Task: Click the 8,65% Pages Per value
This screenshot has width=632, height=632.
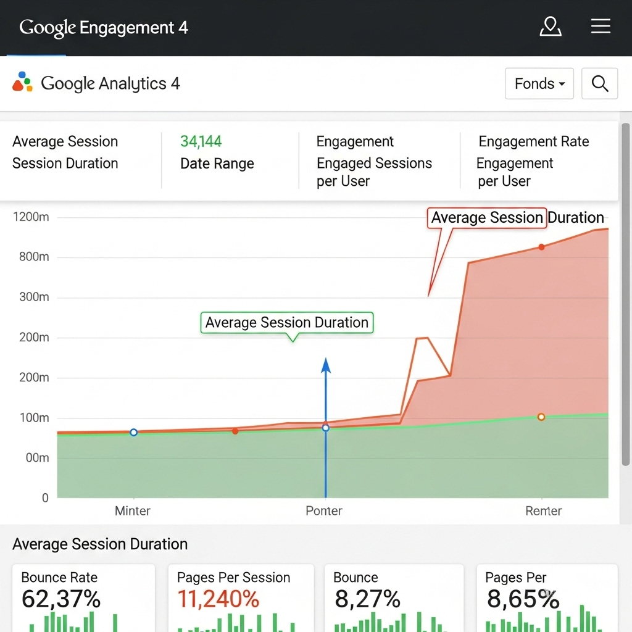Action: (x=523, y=599)
